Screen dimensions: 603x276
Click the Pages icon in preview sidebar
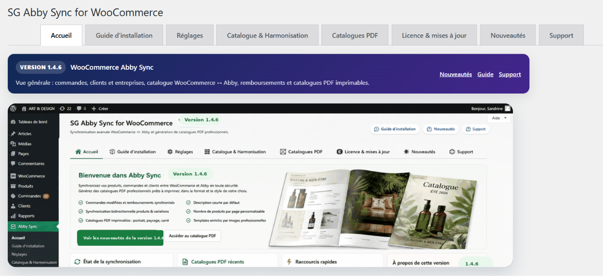click(13, 154)
